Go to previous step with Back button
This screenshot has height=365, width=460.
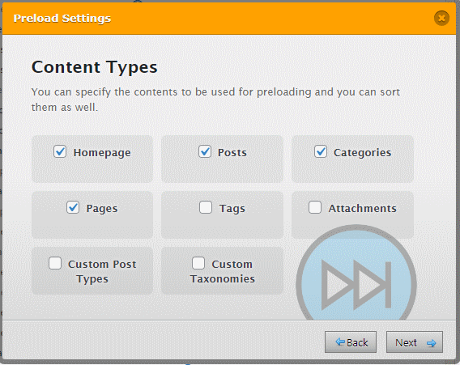pyautogui.click(x=351, y=342)
